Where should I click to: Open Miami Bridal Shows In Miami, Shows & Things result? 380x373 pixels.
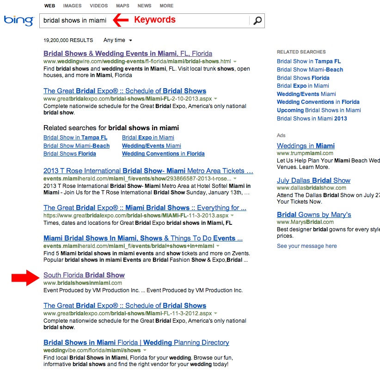pyautogui.click(x=143, y=238)
